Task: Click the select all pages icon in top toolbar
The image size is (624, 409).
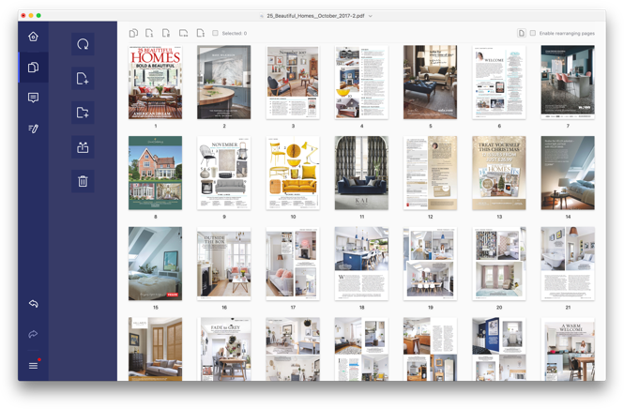Action: [133, 33]
